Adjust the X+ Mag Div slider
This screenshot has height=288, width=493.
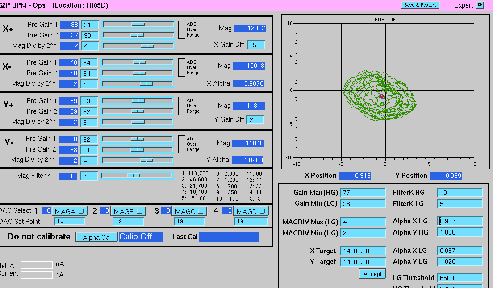(138, 46)
